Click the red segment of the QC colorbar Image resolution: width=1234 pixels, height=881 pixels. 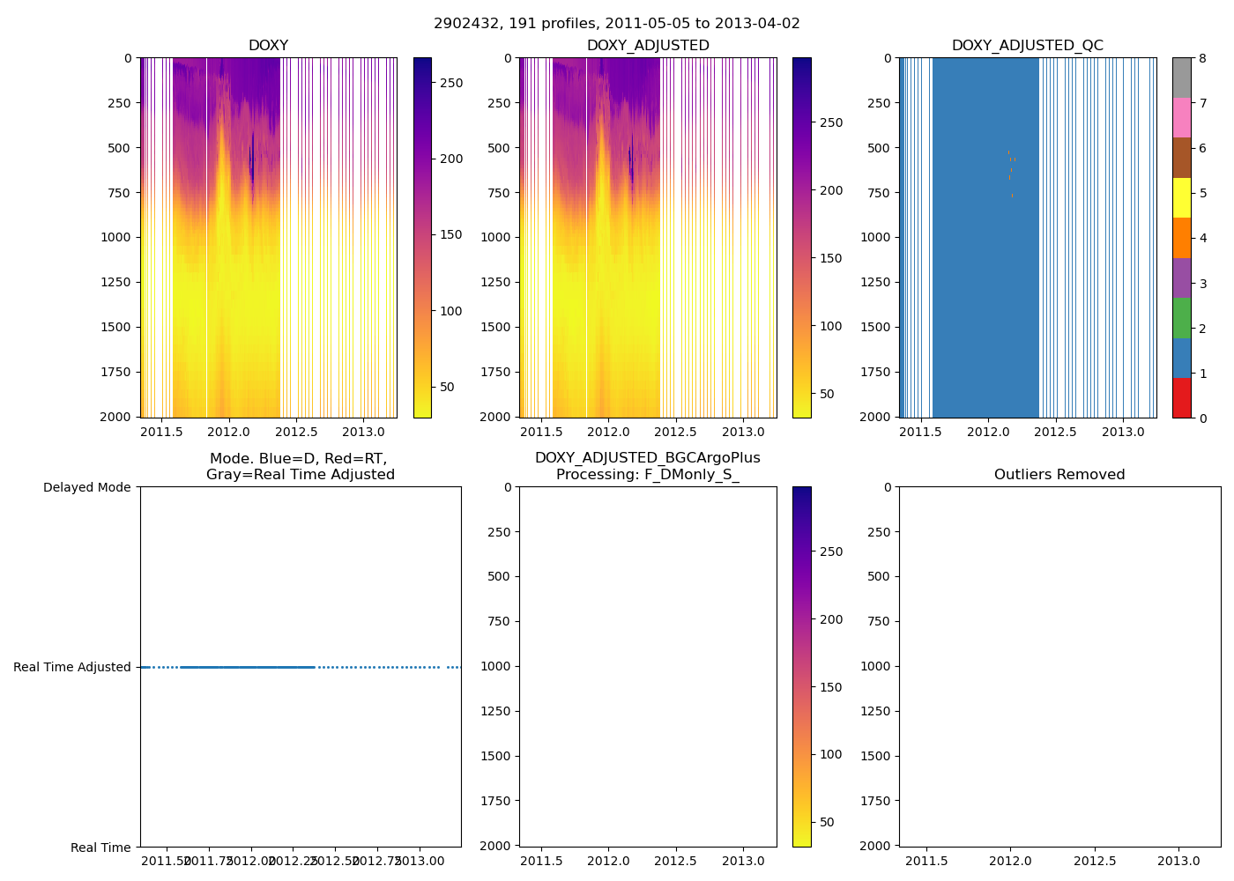coord(1181,398)
